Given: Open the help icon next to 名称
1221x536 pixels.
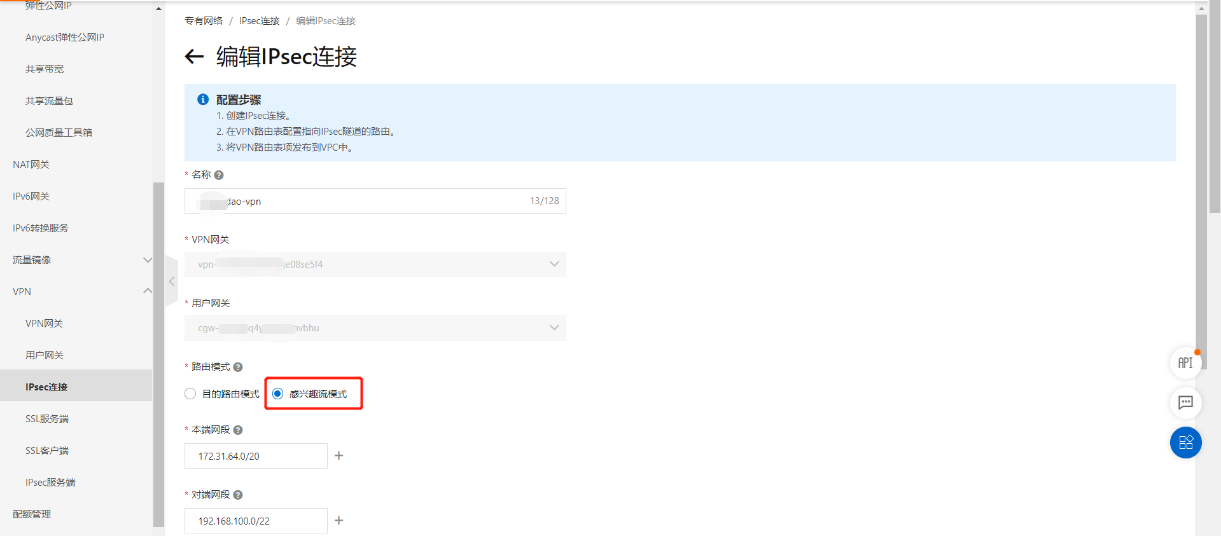Looking at the screenshot, I should [219, 175].
